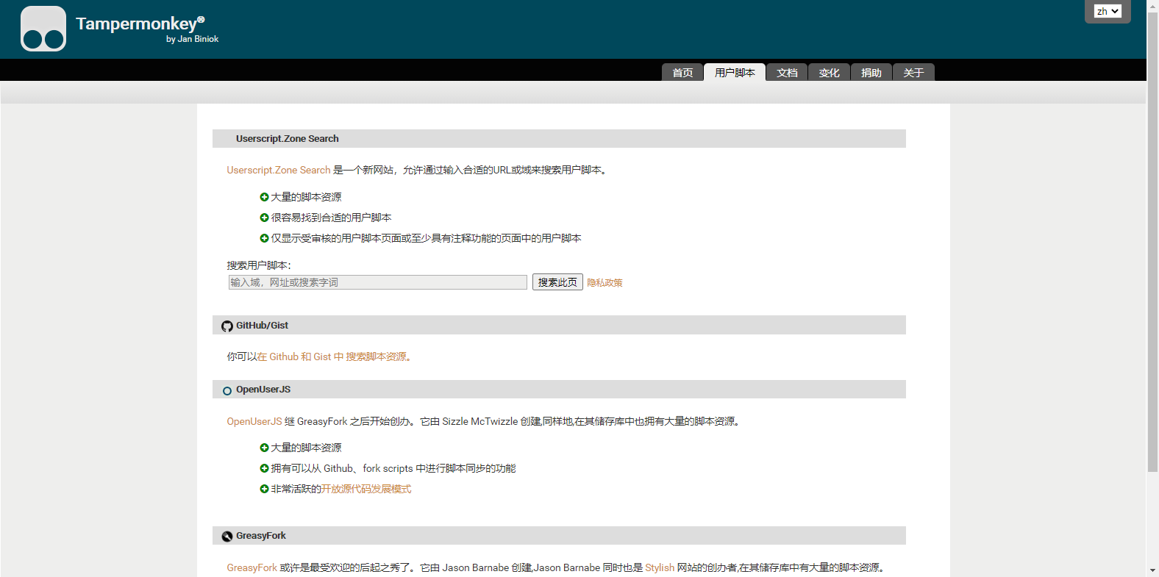
Task: Click the Tampermonkey title text
Action: click(140, 24)
